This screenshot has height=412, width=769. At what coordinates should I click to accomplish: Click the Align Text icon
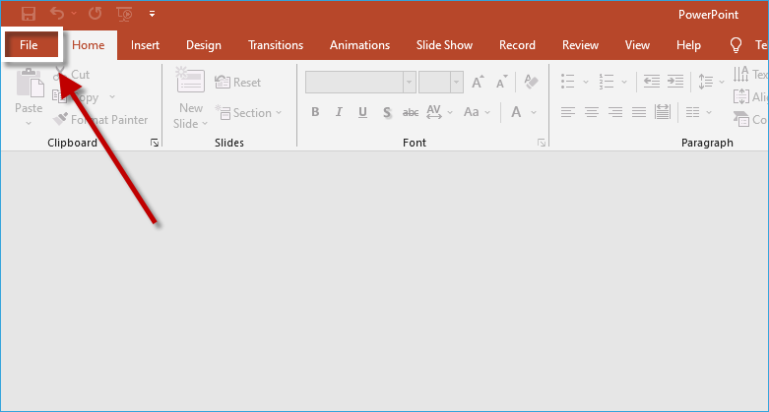coord(741,96)
